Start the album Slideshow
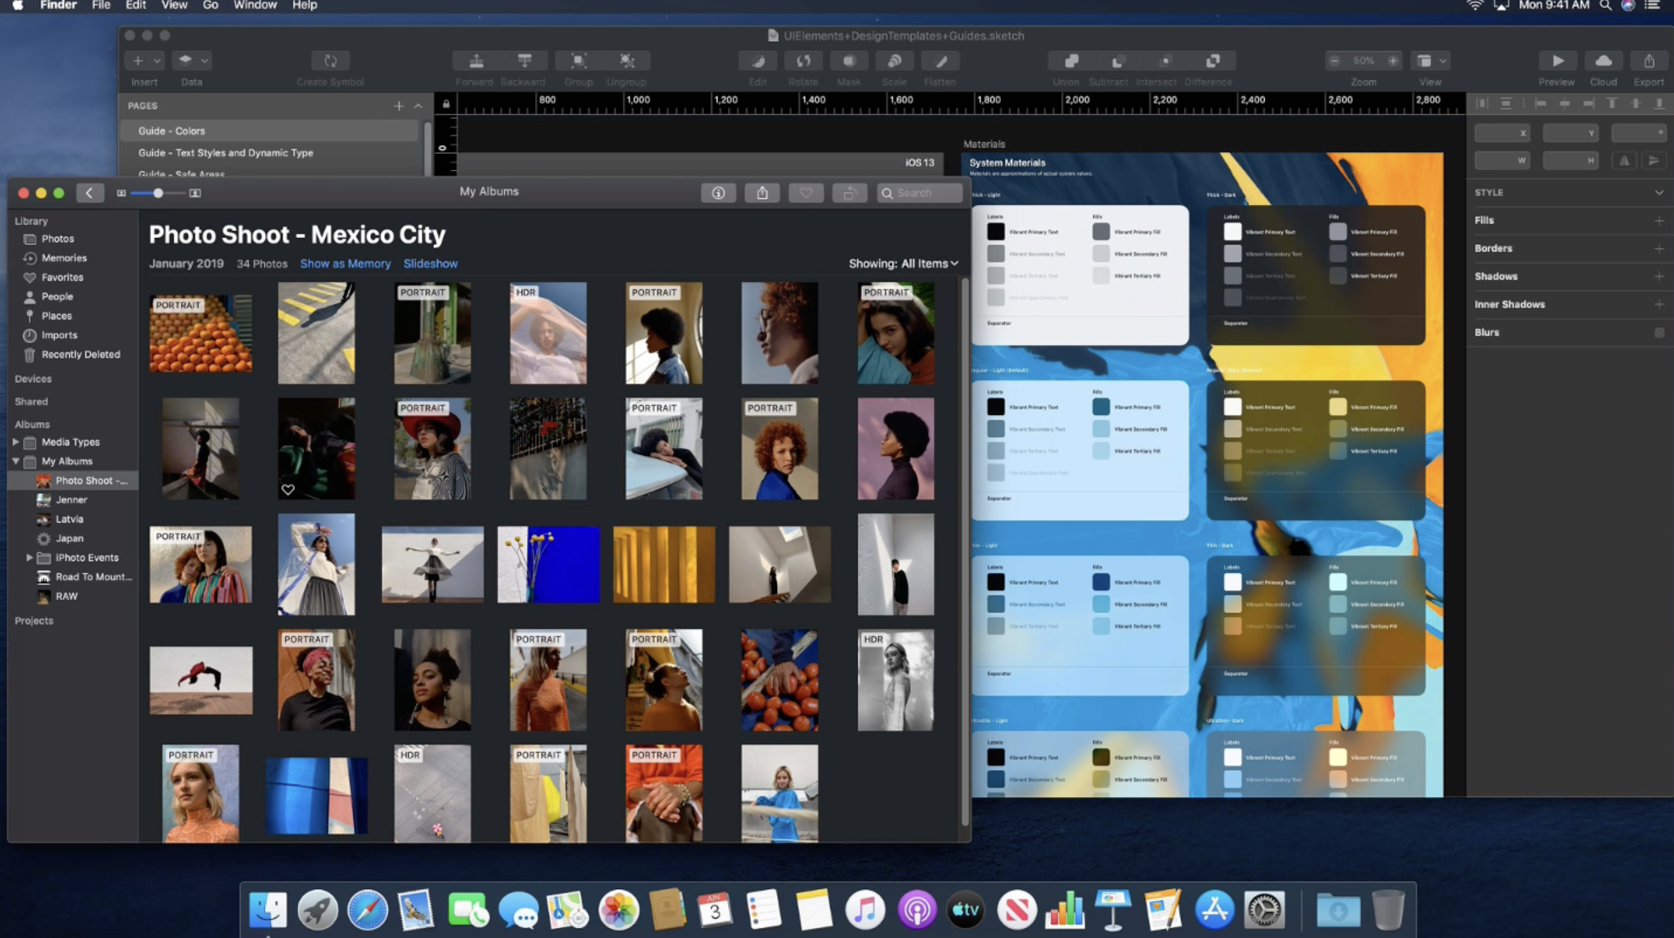The width and height of the screenshot is (1674, 938). tap(430, 264)
